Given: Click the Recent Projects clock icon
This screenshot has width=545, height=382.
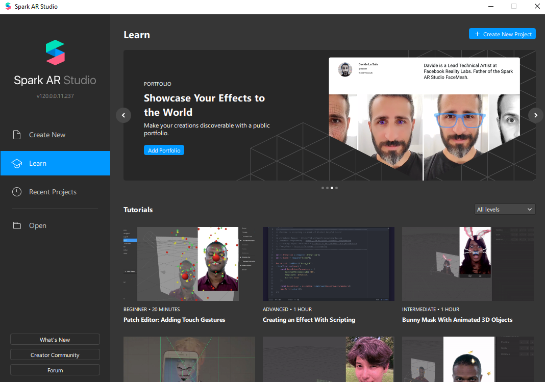Looking at the screenshot, I should pos(17,192).
